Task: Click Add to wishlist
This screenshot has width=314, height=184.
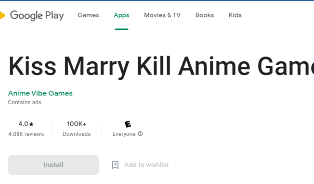Action: tap(146, 165)
